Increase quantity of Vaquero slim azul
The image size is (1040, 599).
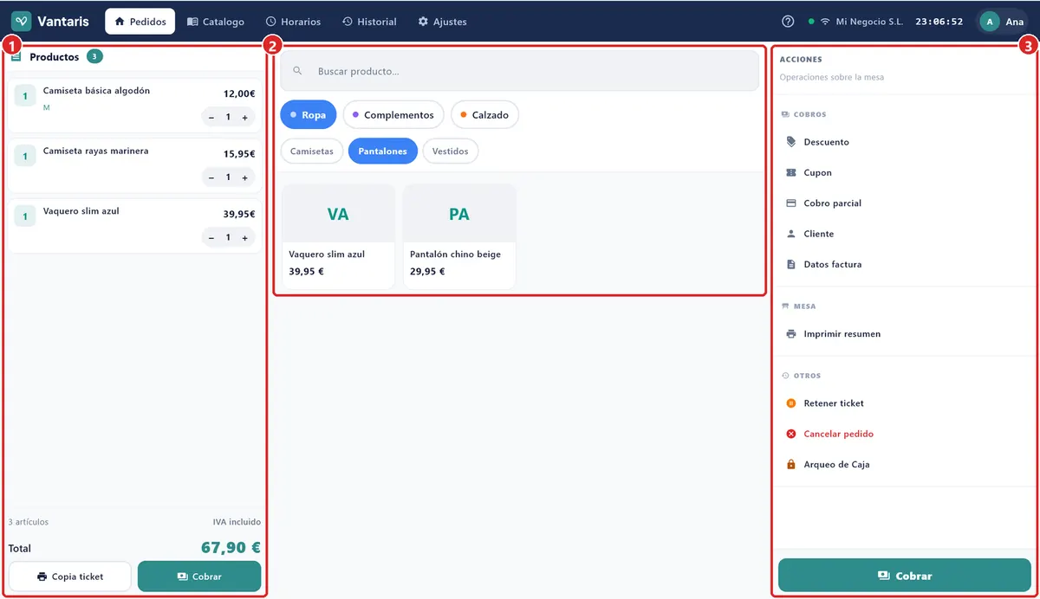coord(245,237)
